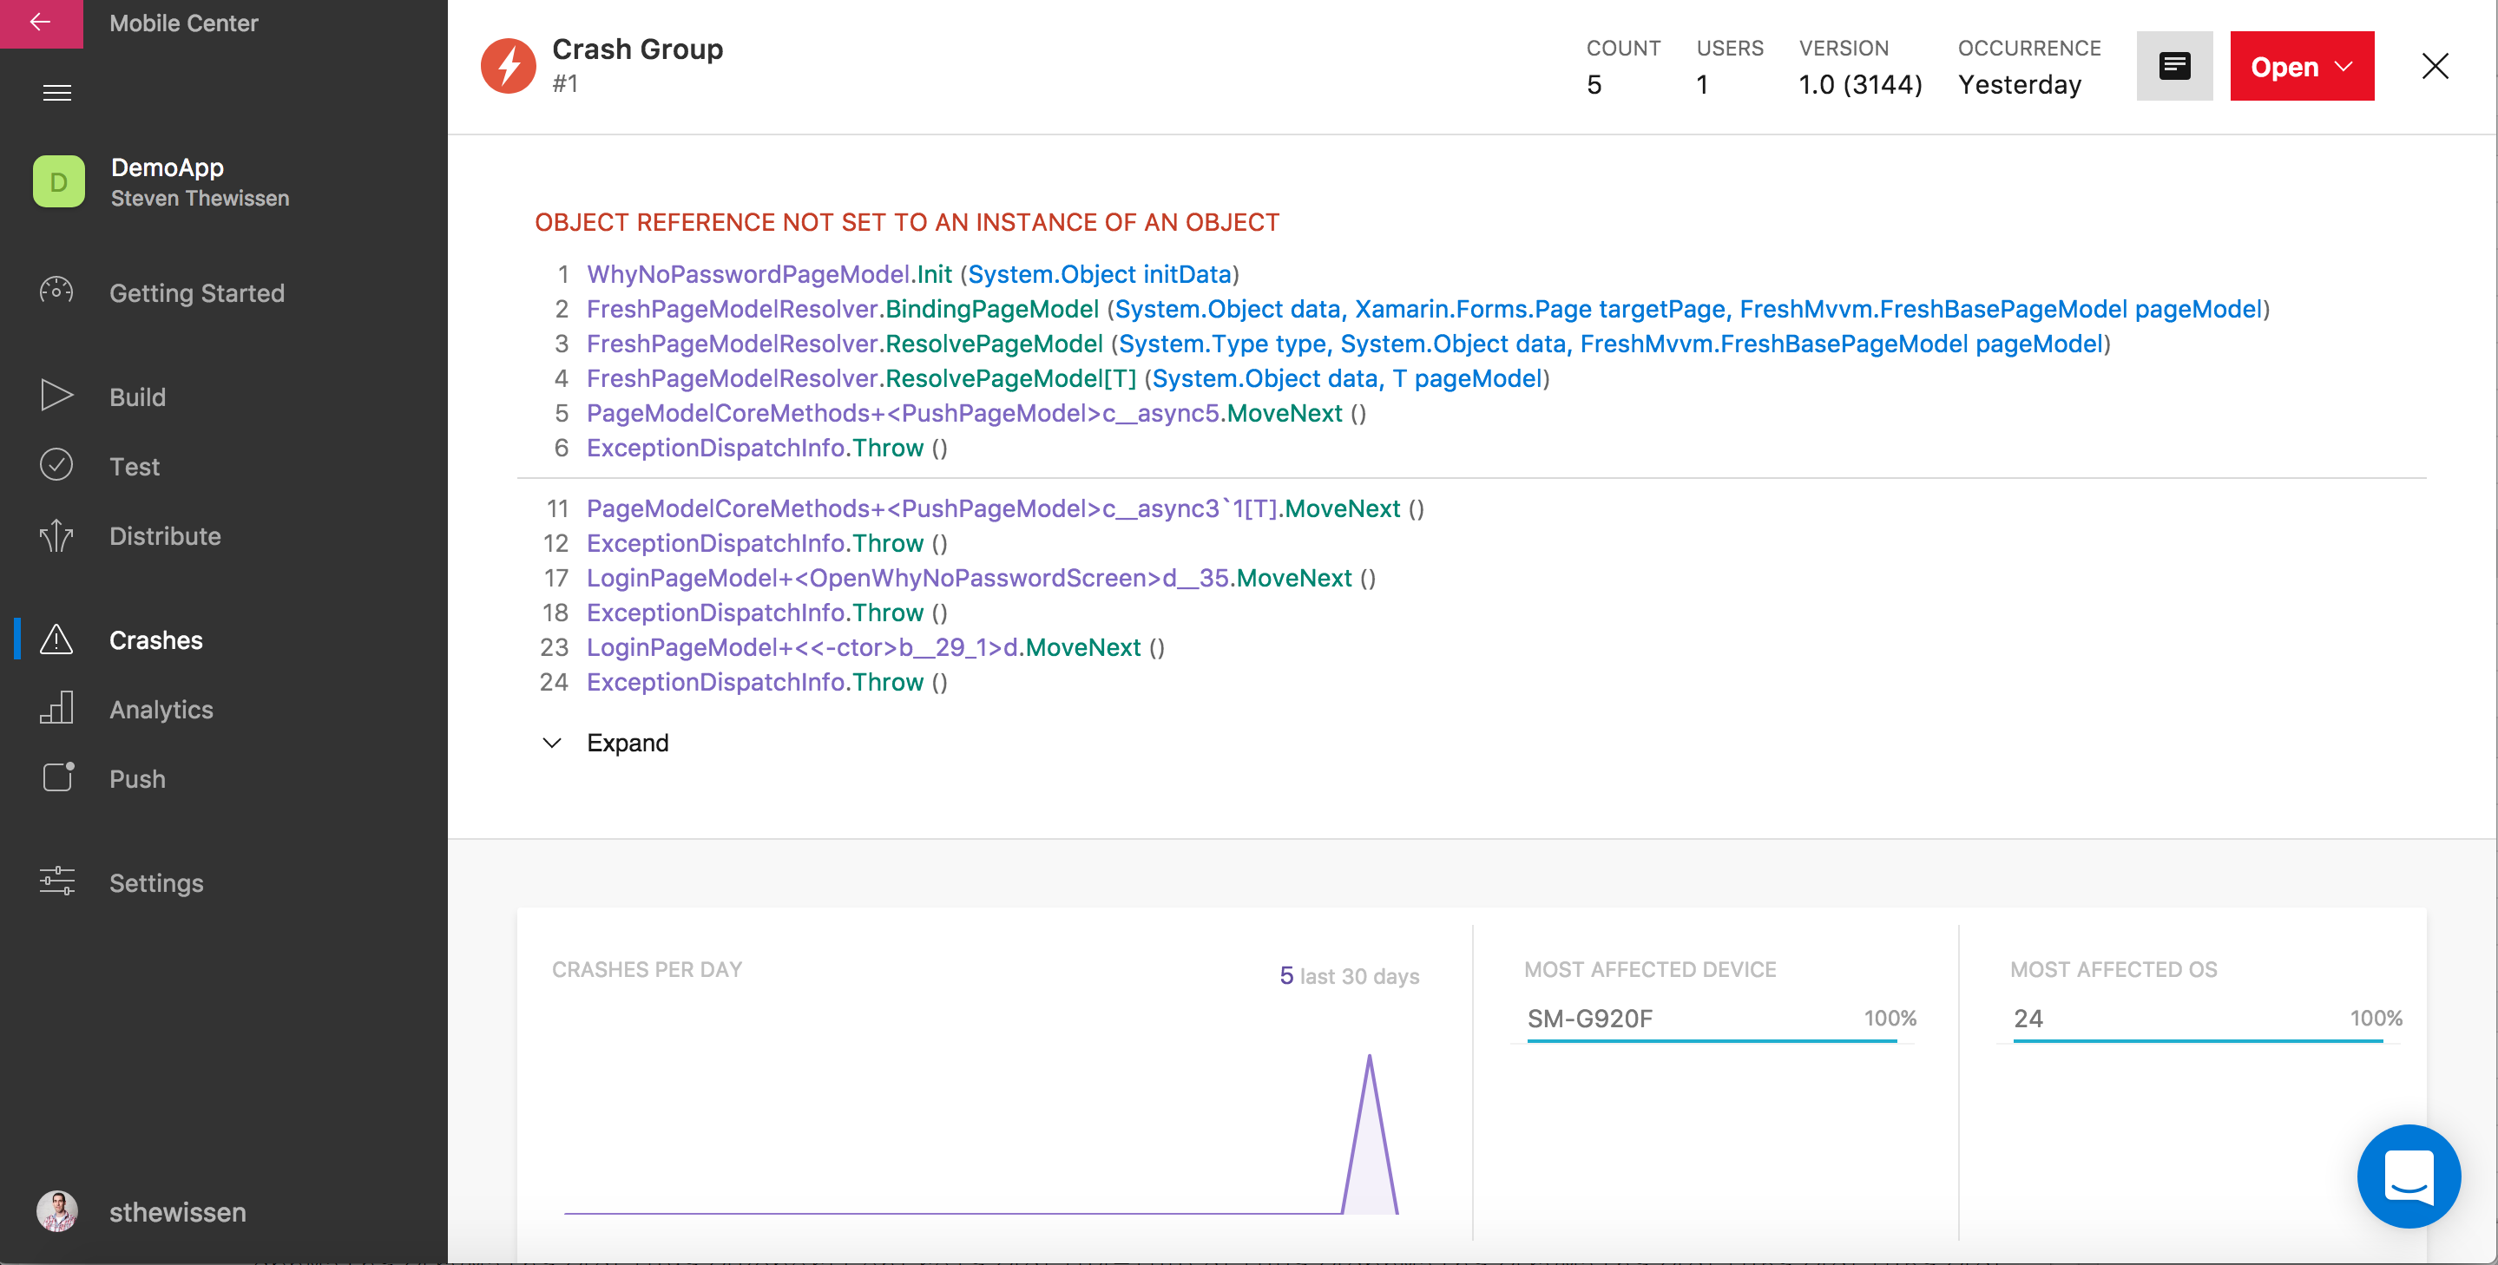The height and width of the screenshot is (1265, 2498).
Task: Go to the Crashes section
Action: (x=155, y=639)
